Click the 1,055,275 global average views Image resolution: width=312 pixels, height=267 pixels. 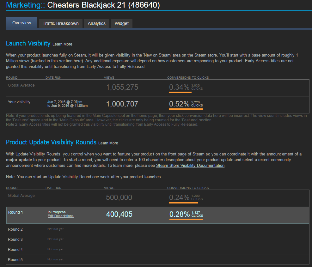point(122,87)
